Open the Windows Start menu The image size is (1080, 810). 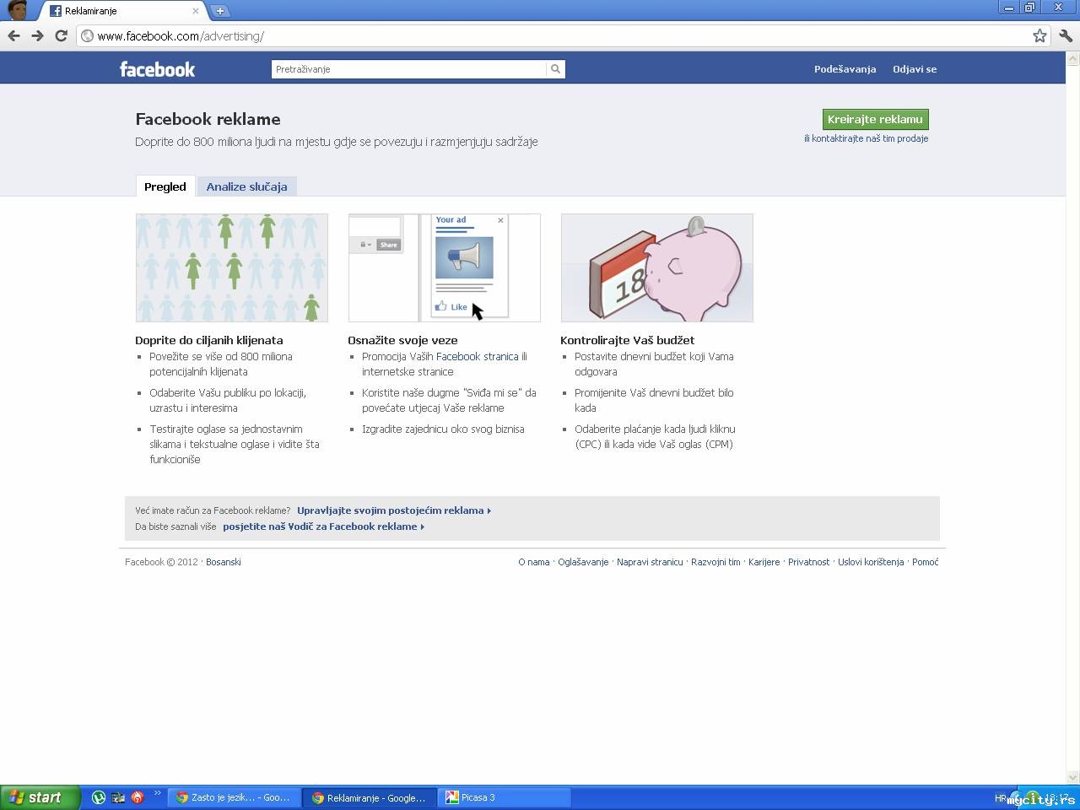tap(40, 797)
